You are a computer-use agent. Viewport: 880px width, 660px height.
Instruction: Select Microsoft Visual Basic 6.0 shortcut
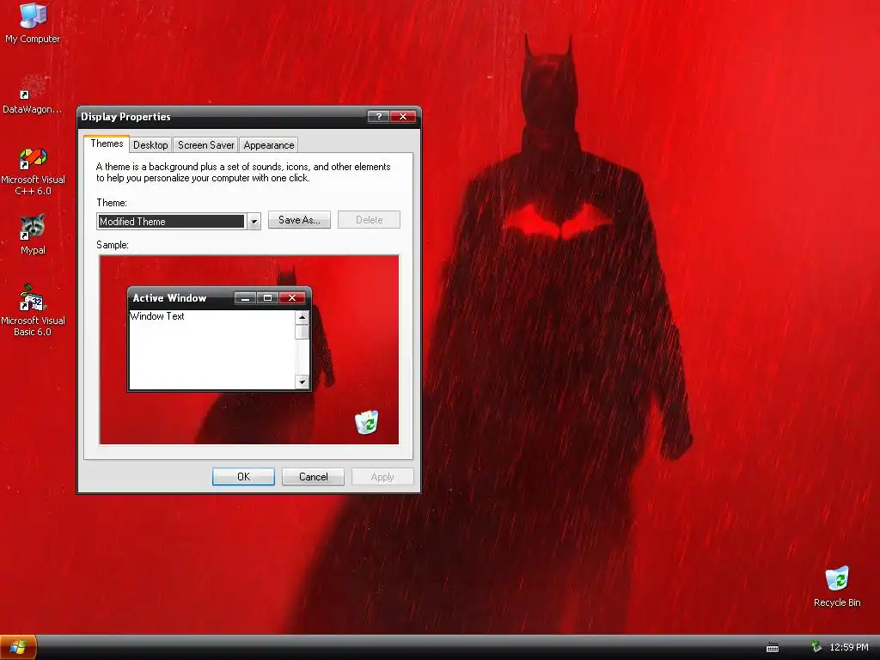tap(33, 310)
